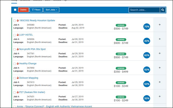The width and height of the screenshot is (173, 108).
Task: Click flame icon beside Non-profit PSA 30s Spot
Action: point(18,49)
